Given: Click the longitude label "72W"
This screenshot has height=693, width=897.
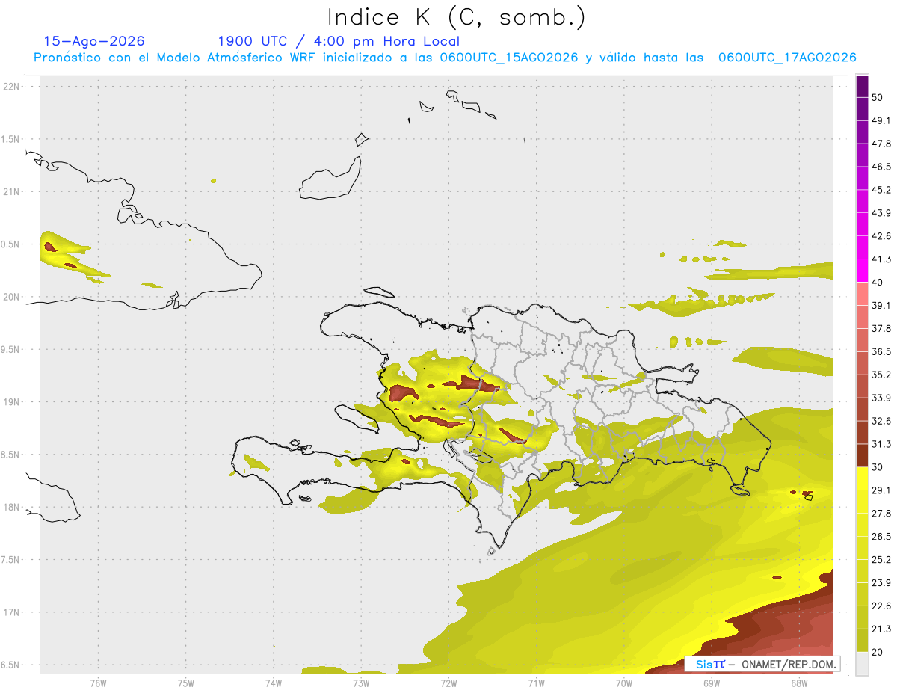Looking at the screenshot, I should [449, 683].
